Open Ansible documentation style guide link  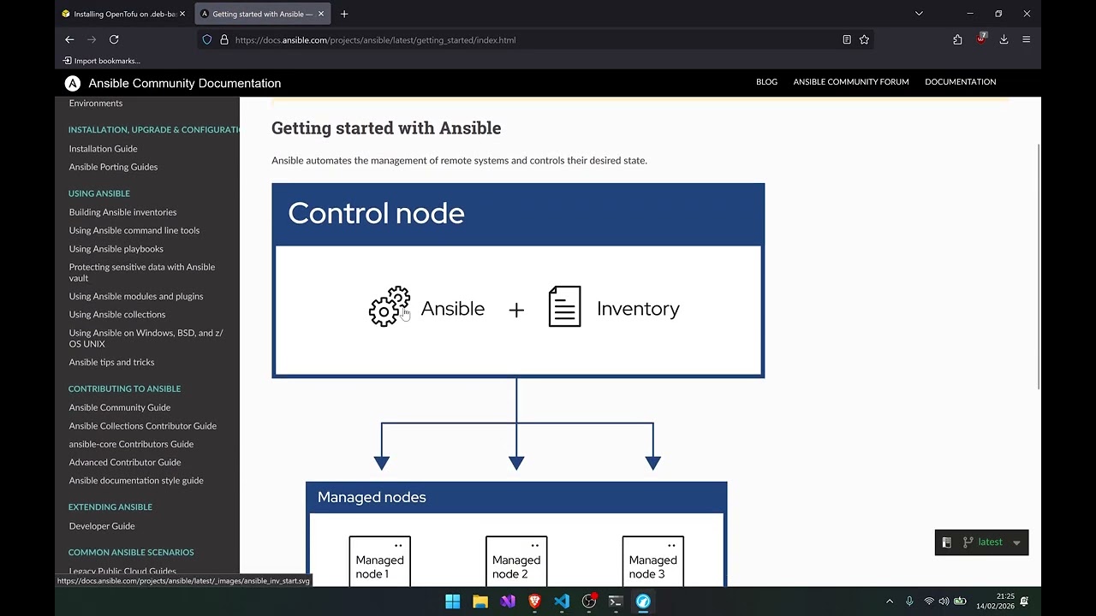136,481
